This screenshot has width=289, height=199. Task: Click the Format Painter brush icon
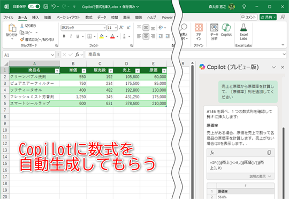point(22,39)
